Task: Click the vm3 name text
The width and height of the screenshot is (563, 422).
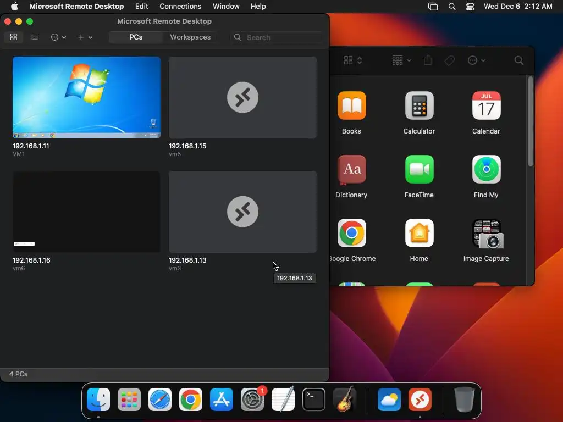Action: (x=175, y=268)
